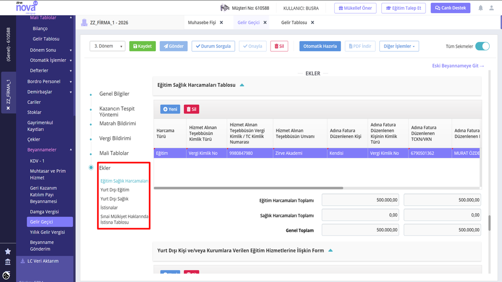Toggle the Tüm Sekmeler switch

(x=482, y=46)
